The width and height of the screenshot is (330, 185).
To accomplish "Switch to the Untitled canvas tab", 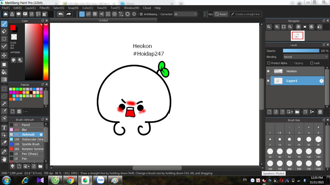I will point(103,20).
